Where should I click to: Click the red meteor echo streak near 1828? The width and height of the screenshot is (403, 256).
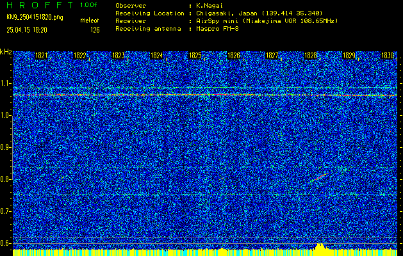pyautogui.click(x=320, y=177)
